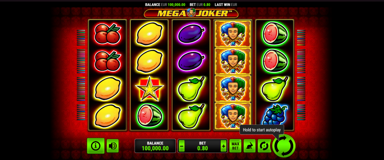Click the top bar balance text
This screenshot has width=384, height=160.
pyautogui.click(x=165, y=4)
